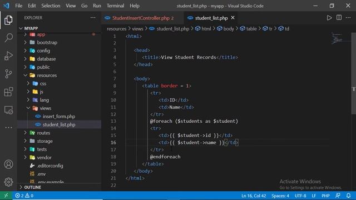
Task: Open the Selection menu
Action: (x=51, y=6)
